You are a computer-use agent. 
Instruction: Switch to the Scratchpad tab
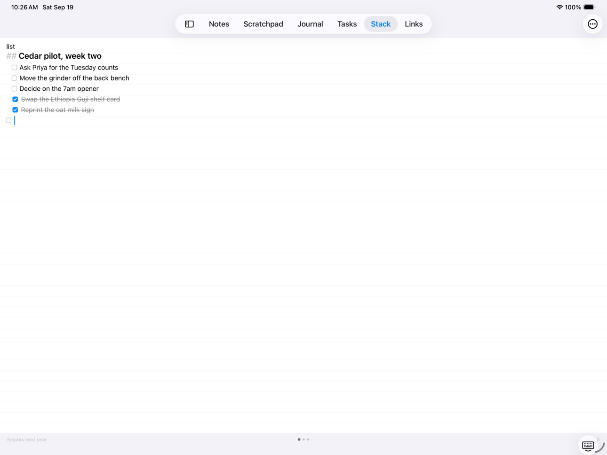[x=263, y=24]
